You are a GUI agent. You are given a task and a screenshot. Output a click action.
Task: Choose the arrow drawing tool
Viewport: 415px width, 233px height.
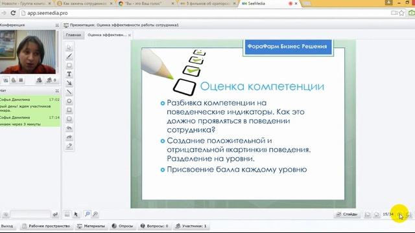tap(69, 83)
